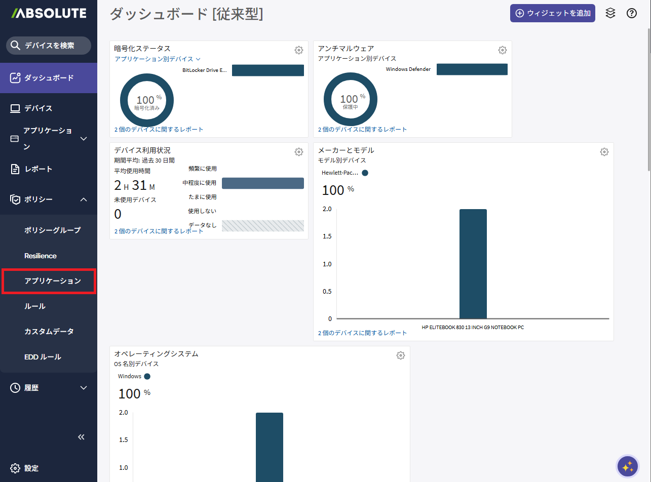Open settings gear on アンチマルウェア widget
651x482 pixels.
tap(502, 50)
